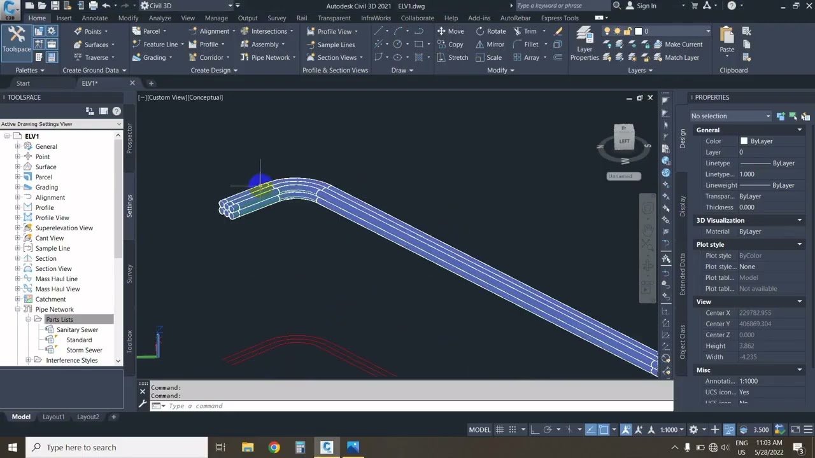
Task: Expand the General settings node
Action: (x=18, y=146)
